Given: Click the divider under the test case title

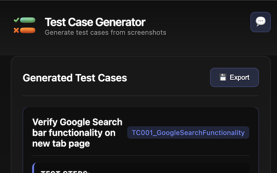Looking at the screenshot, I should point(140,156).
